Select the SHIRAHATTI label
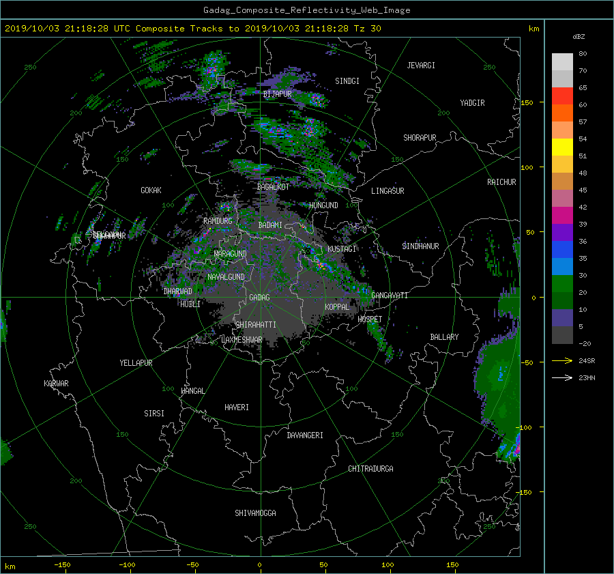This screenshot has width=614, height=574. coord(256,325)
